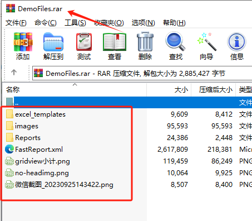Open the 帮助(H) menu

tap(174, 23)
